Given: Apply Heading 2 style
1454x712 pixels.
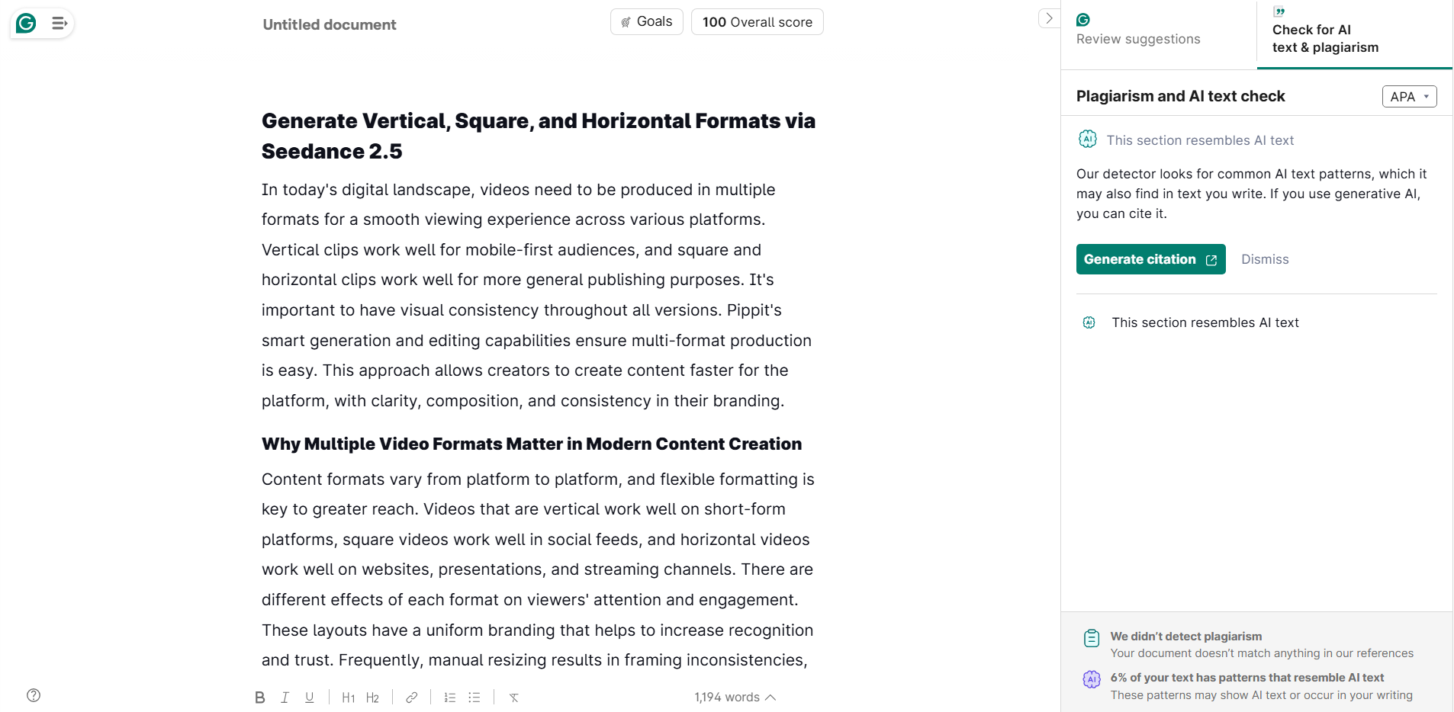Looking at the screenshot, I should click(372, 698).
